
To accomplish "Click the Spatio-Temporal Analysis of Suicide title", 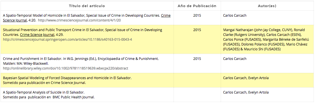I will point(43,92).
